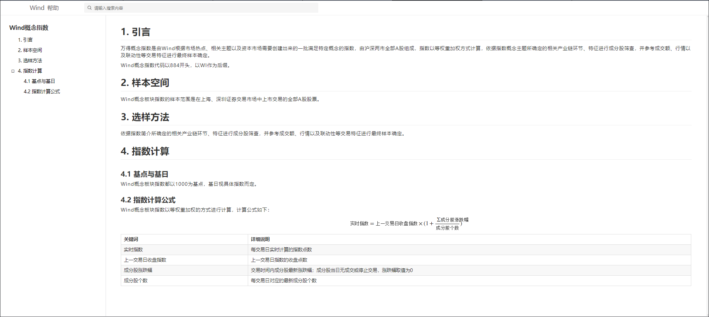Open 2. 样本空间 in the sidebar
The width and height of the screenshot is (709, 317).
tap(30, 50)
